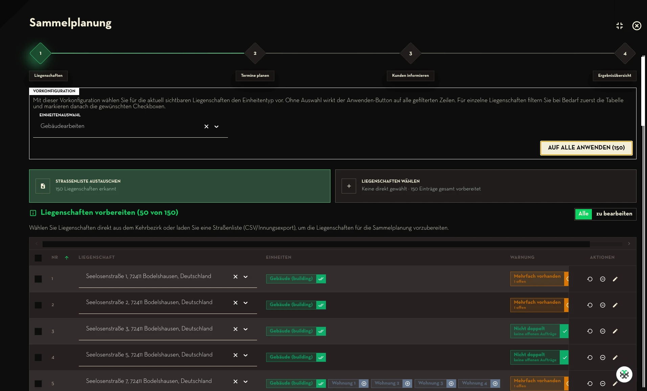The image size is (647, 391).
Task: Go to step 2 Termine planen
Action: coord(255,53)
